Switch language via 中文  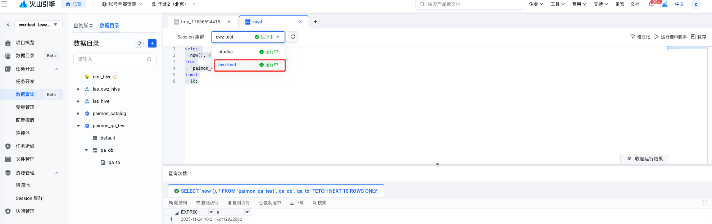coord(680,4)
